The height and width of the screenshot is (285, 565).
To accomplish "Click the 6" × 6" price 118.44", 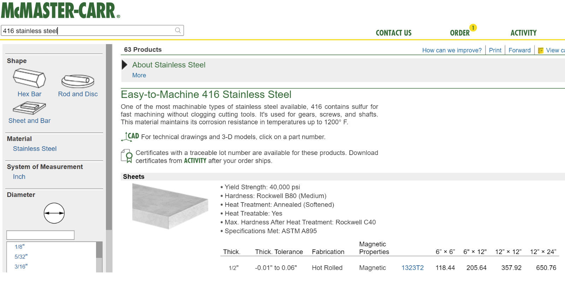I will 445,268.
